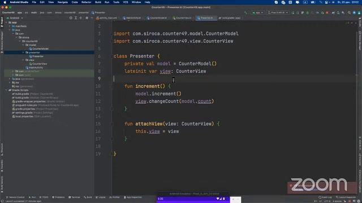Open the Version Control tool window
The image size is (362, 203).
(15, 197)
